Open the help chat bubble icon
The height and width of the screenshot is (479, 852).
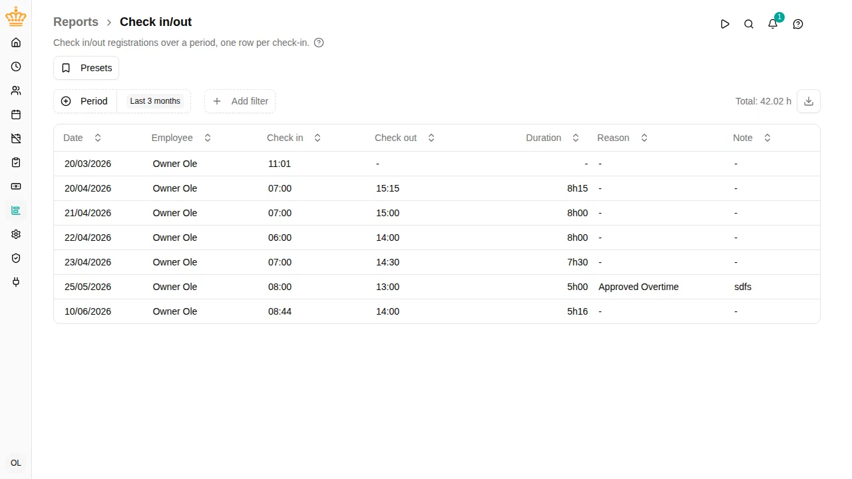point(798,24)
